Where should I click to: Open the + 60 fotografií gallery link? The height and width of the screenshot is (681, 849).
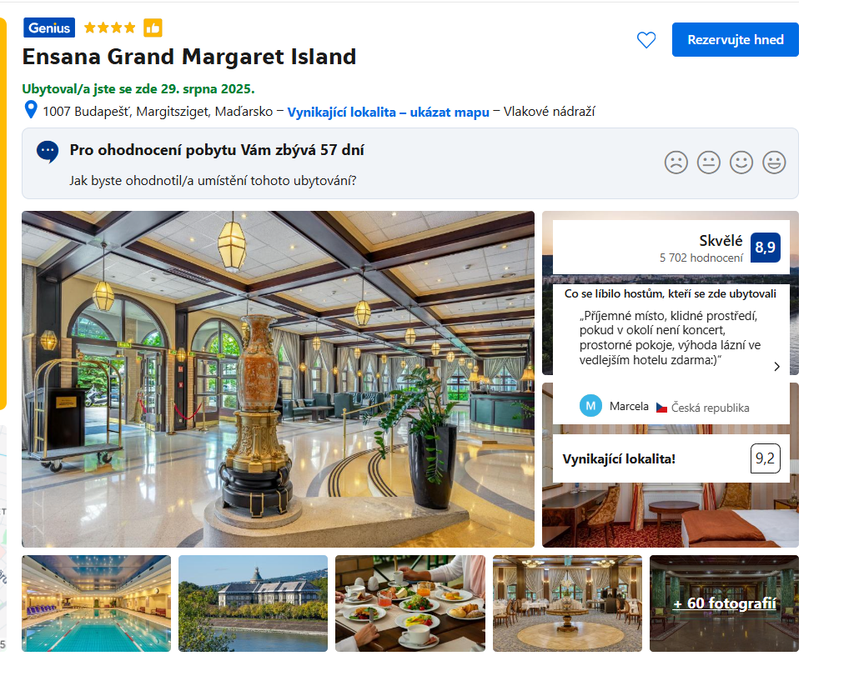(x=725, y=603)
